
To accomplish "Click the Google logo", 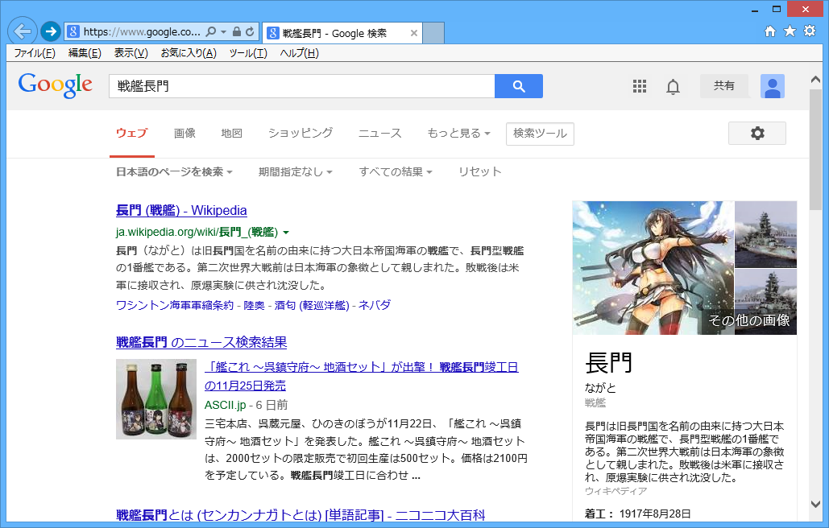I will pos(55,85).
